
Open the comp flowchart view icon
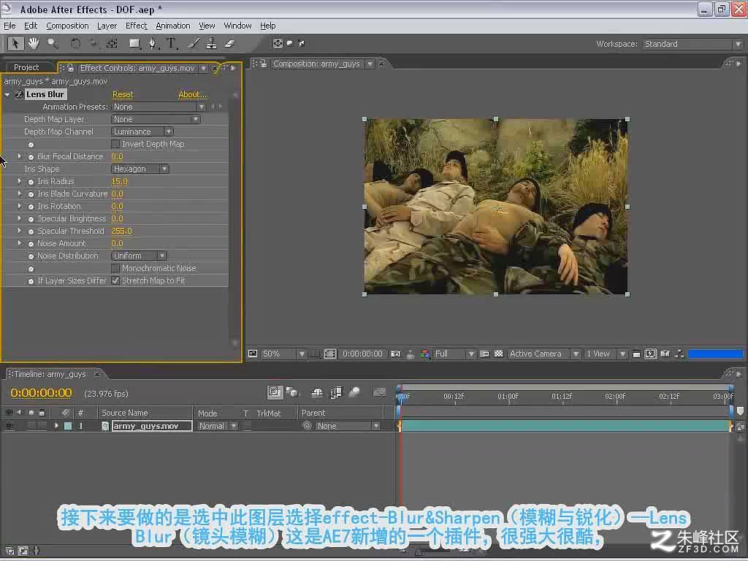[x=680, y=354]
